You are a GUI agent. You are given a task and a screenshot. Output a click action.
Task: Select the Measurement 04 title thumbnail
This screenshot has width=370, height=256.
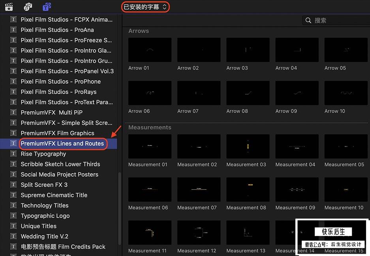(x=297, y=147)
